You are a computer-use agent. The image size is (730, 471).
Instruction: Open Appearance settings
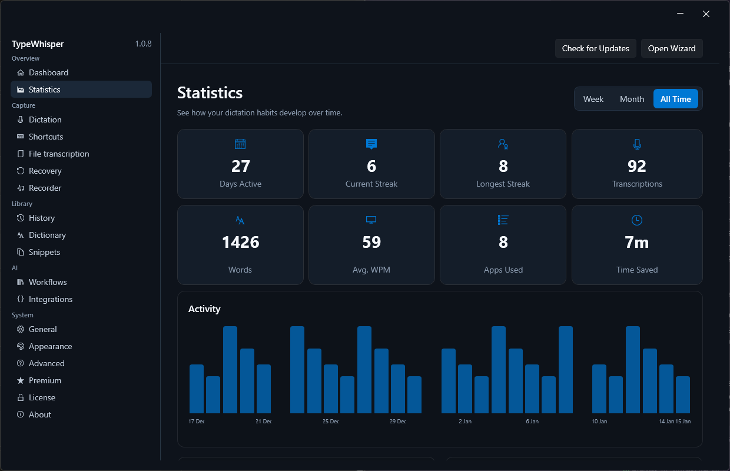point(81,346)
